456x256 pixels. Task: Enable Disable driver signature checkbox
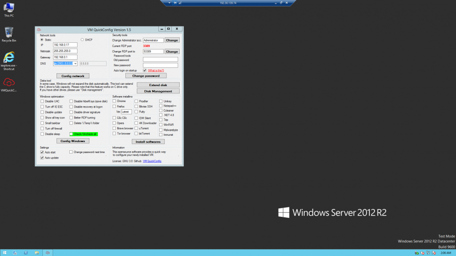tap(71, 112)
